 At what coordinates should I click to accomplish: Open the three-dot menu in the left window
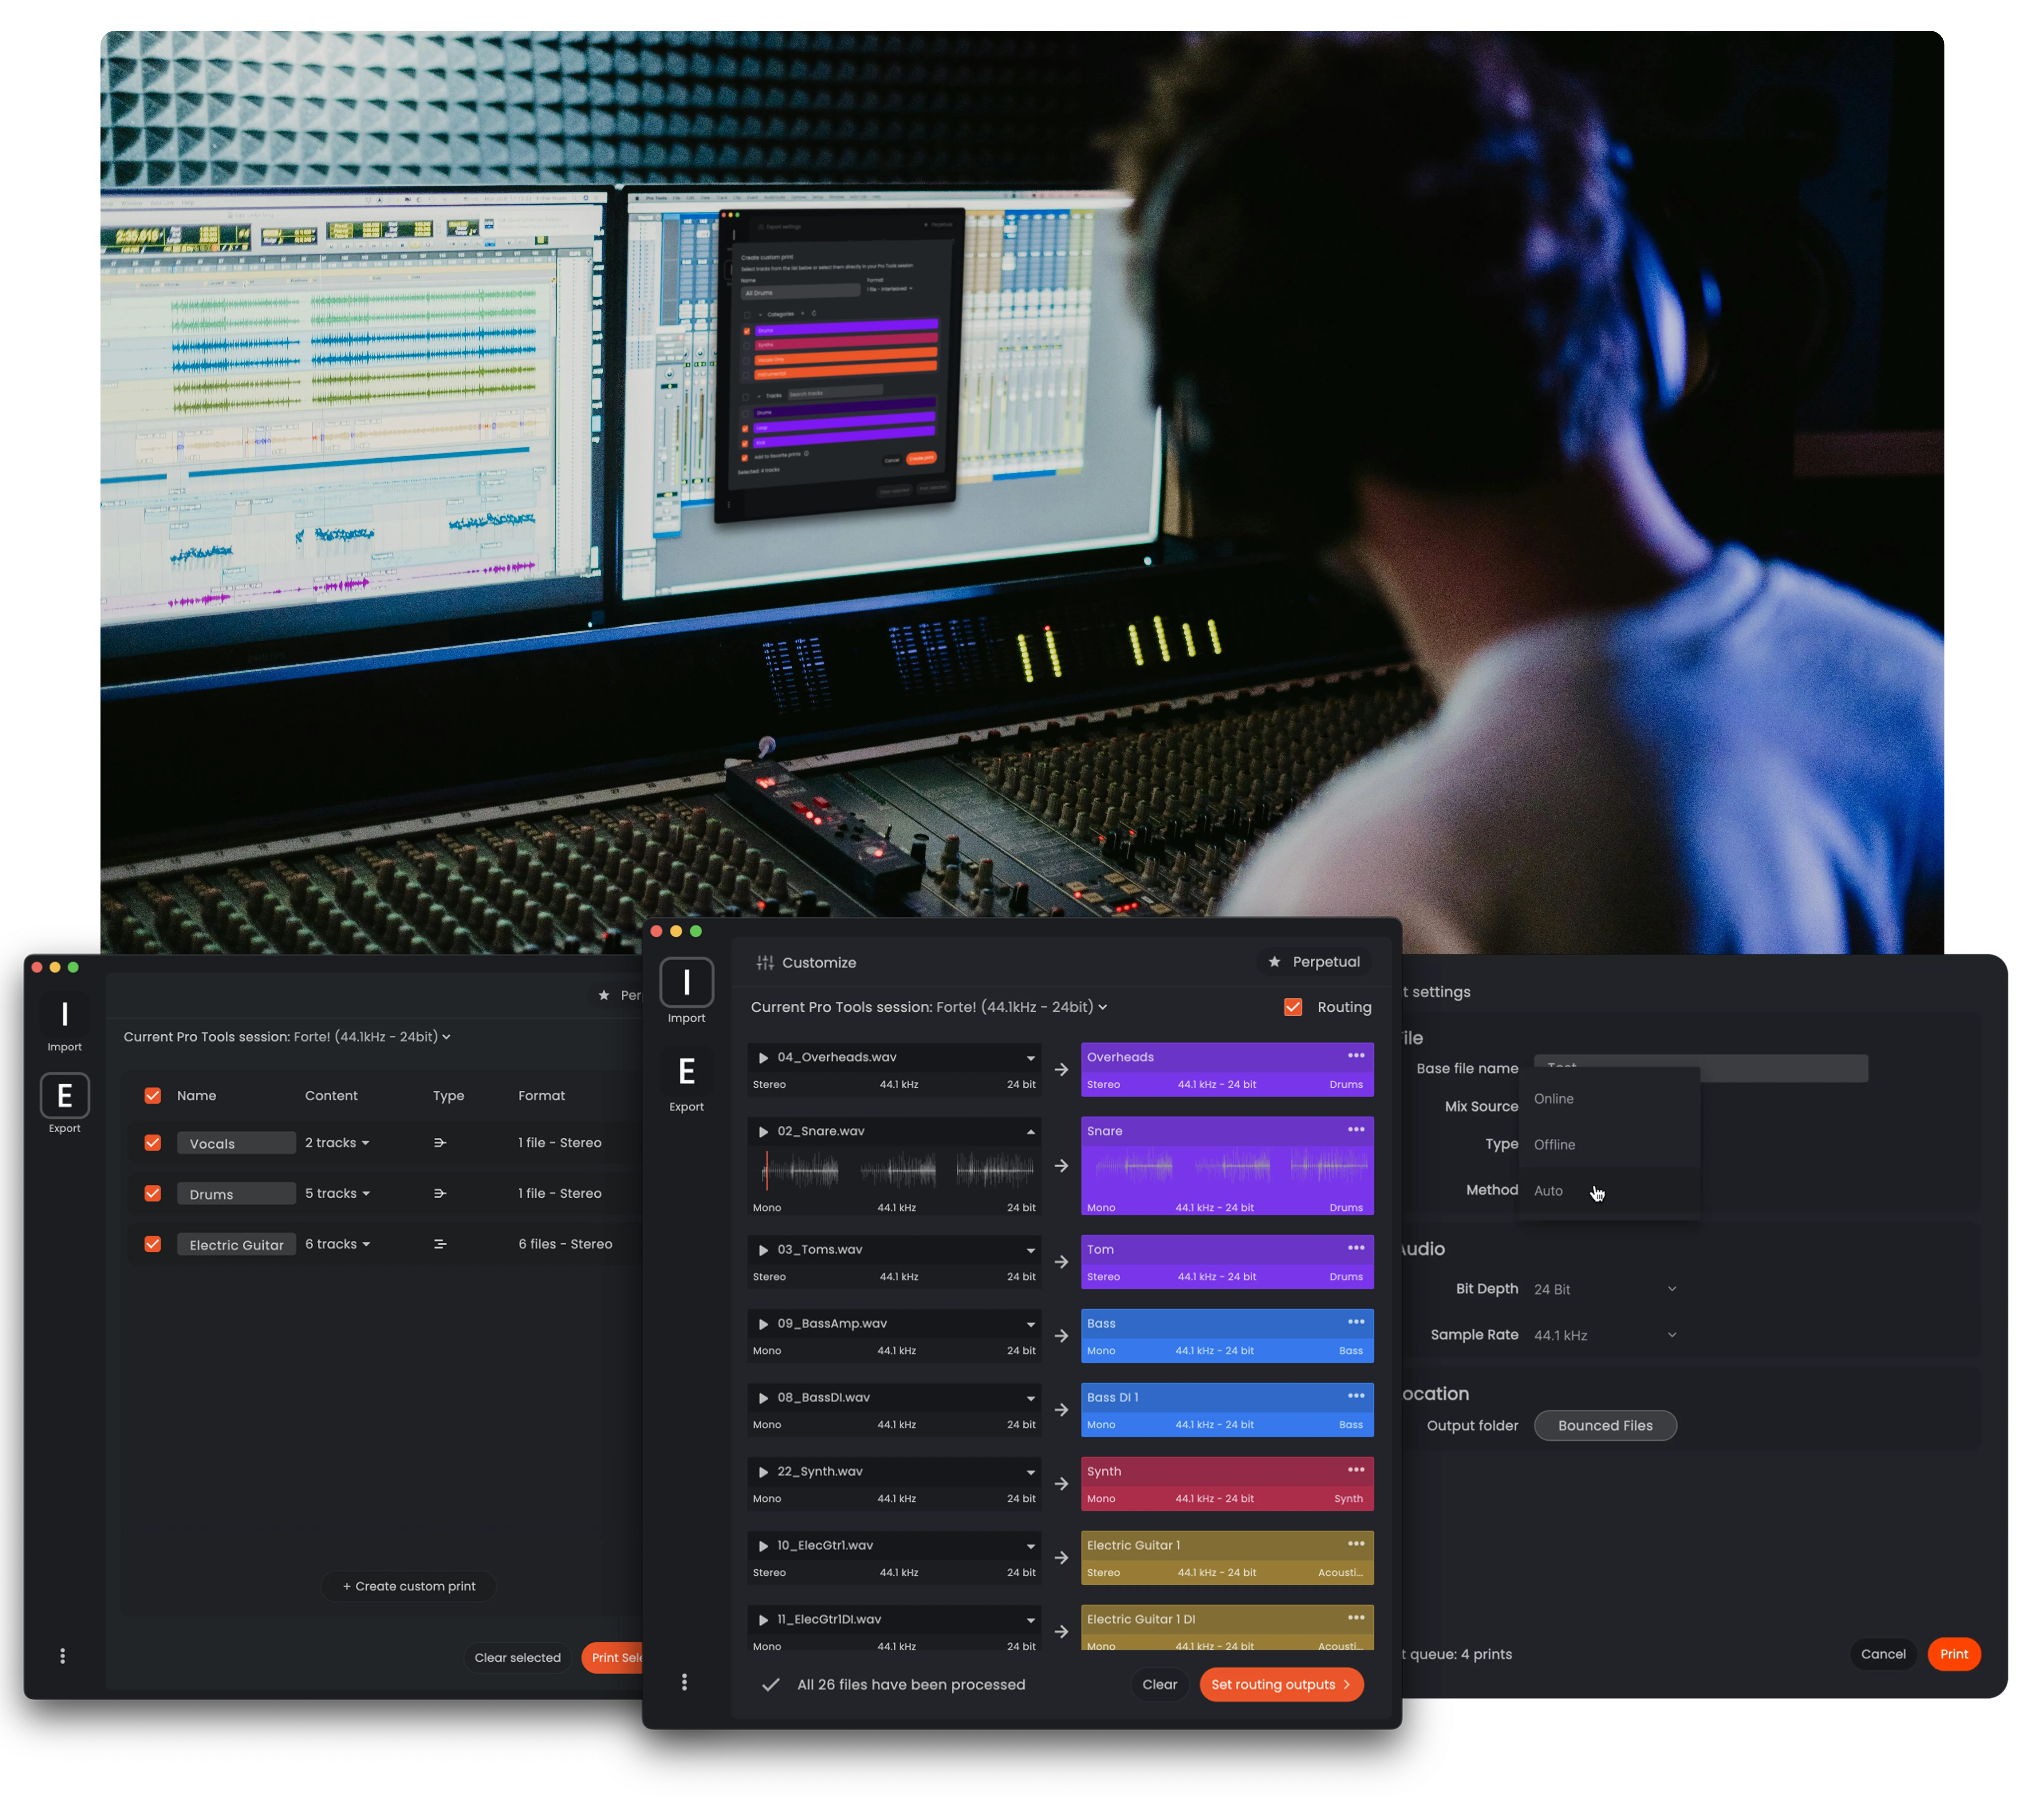(x=62, y=1656)
